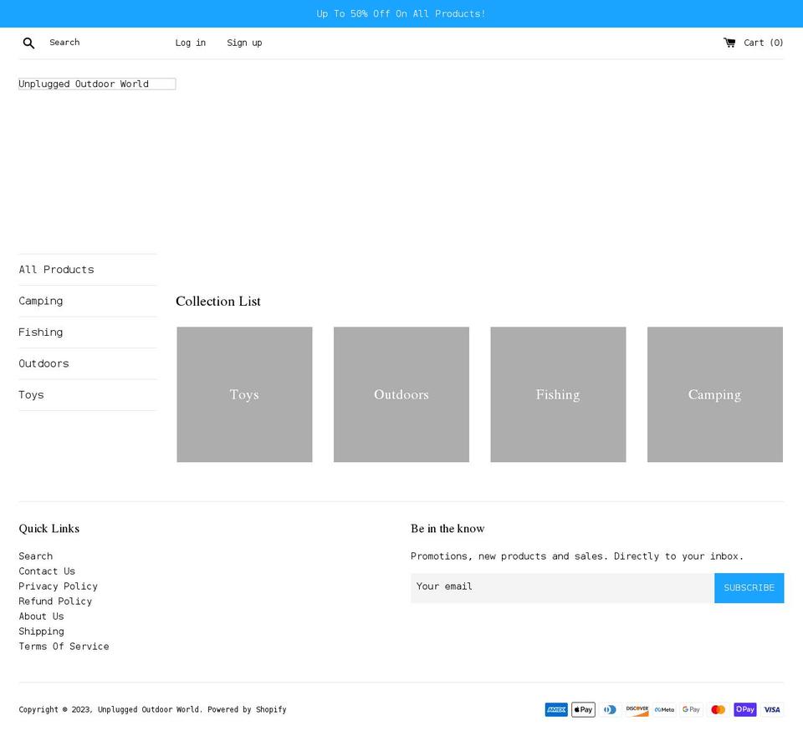Select Outdoors in the sidebar menu
The width and height of the screenshot is (803, 736).
click(43, 363)
